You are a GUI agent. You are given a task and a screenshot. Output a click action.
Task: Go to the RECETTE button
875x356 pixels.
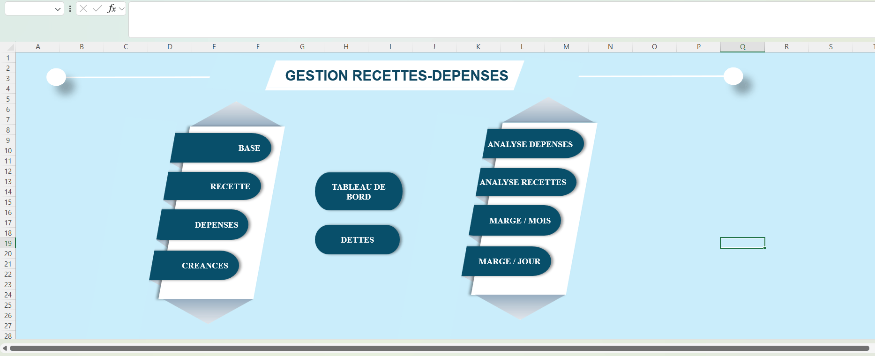[213, 186]
